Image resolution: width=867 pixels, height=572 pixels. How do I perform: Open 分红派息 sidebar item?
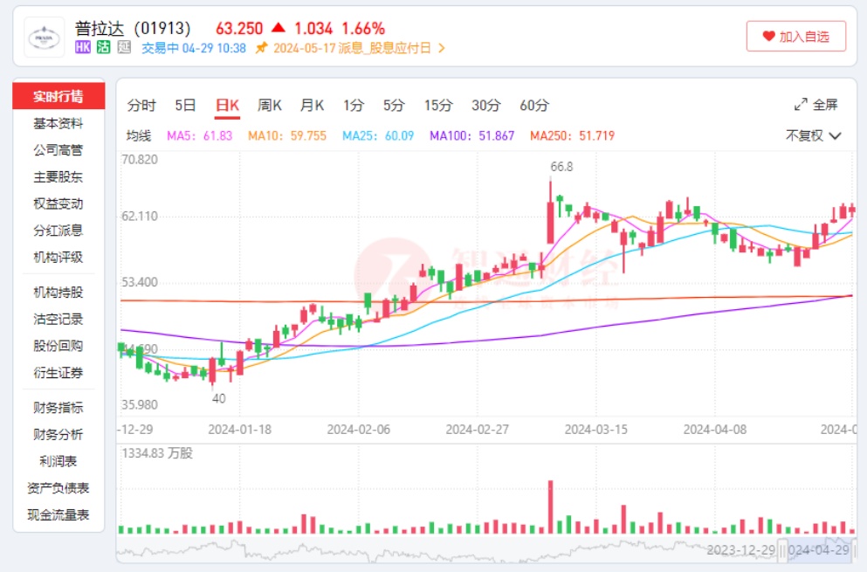pos(58,231)
